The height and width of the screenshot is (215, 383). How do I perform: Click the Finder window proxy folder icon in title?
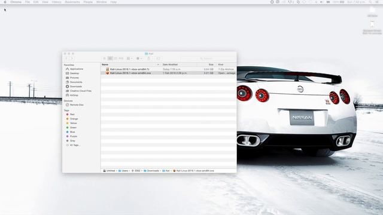[146, 54]
